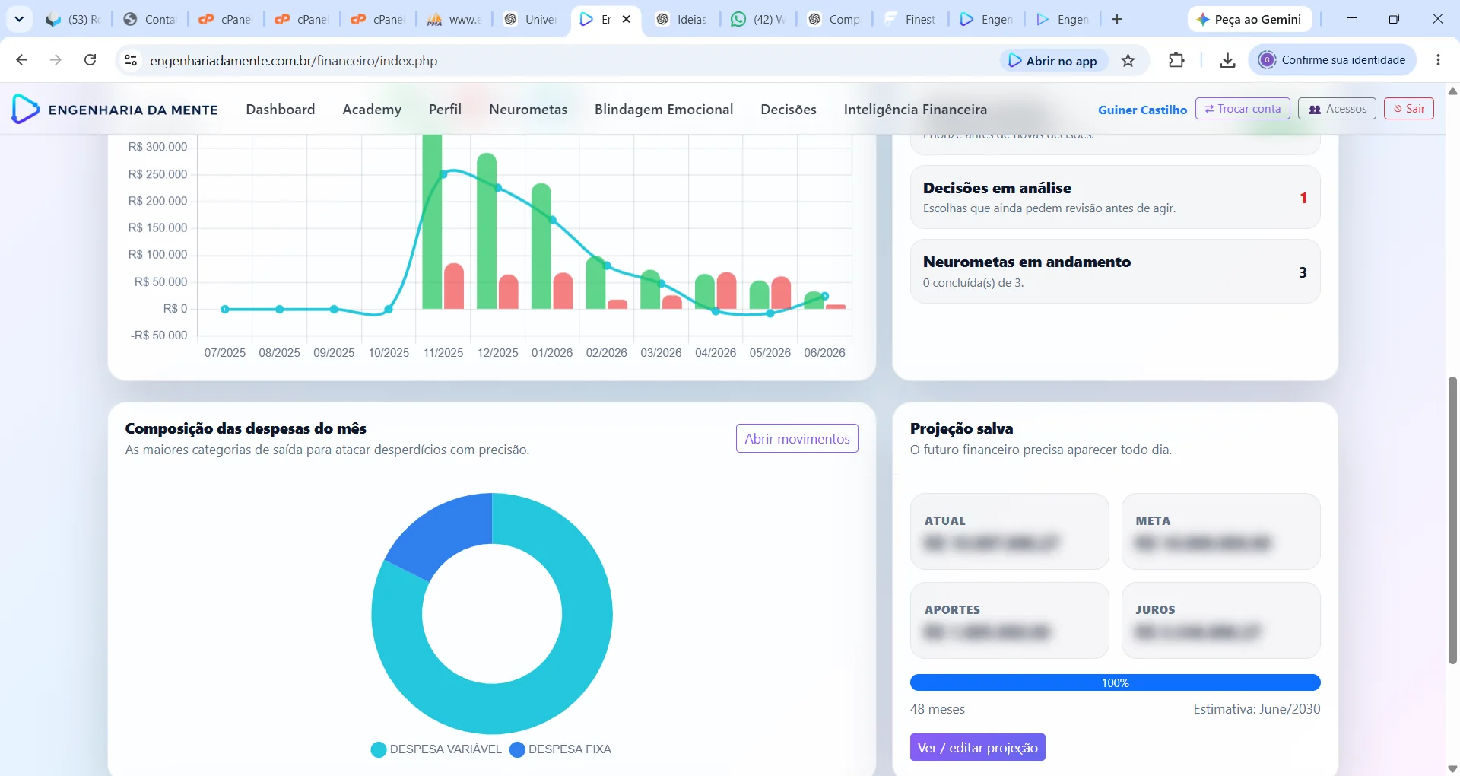Click the tall green 11/2025 bar

click(432, 221)
